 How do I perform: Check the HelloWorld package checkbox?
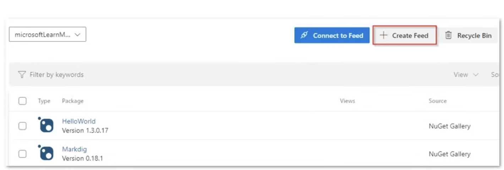pos(22,126)
